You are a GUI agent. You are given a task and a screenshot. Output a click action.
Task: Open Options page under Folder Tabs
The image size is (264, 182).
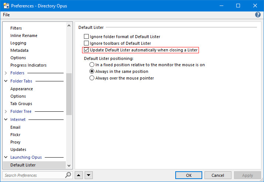[x=18, y=96]
